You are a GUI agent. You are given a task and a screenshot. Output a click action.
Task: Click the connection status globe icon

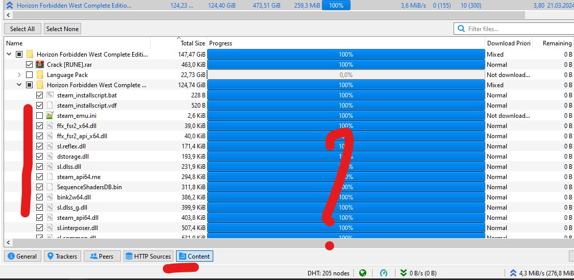point(362,273)
